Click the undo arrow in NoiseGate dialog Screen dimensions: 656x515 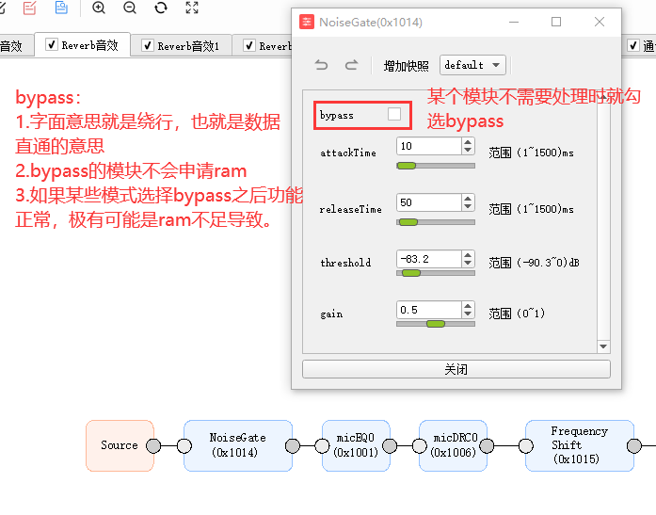coord(321,65)
